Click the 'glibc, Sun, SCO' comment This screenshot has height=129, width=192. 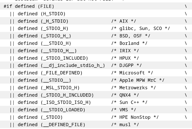[141, 28]
